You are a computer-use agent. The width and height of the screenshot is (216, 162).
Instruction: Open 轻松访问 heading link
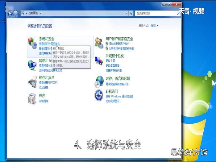click(112, 91)
